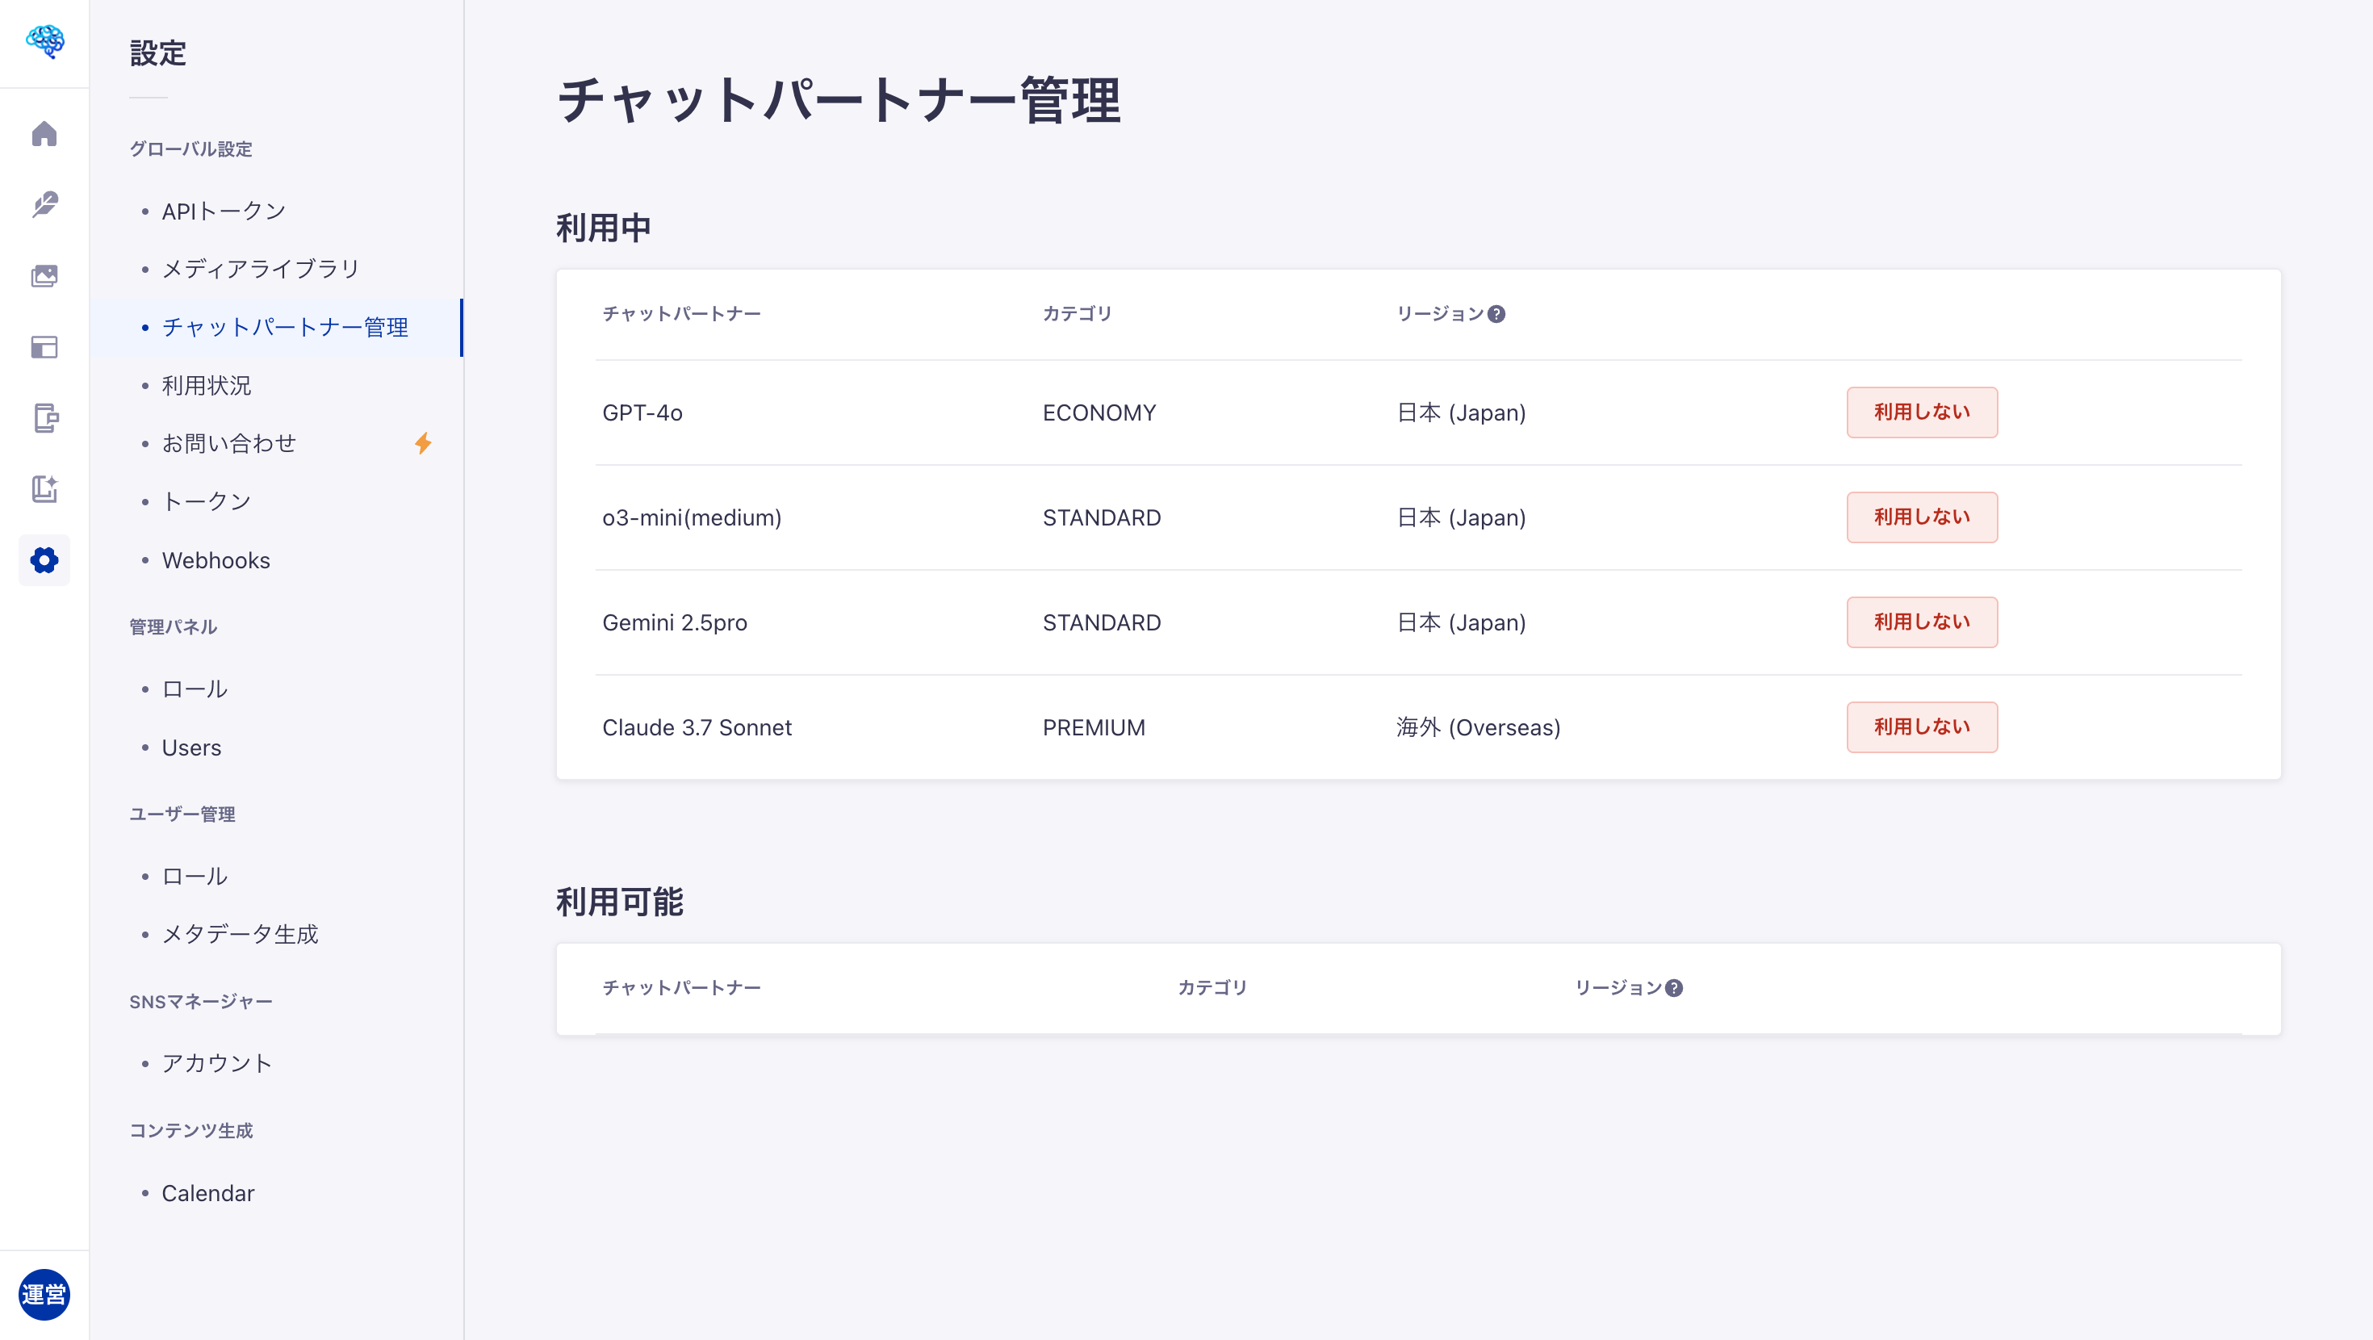Open the SNS posts icon in sidebar
Screen dimensions: 2373x1340
tap(44, 419)
